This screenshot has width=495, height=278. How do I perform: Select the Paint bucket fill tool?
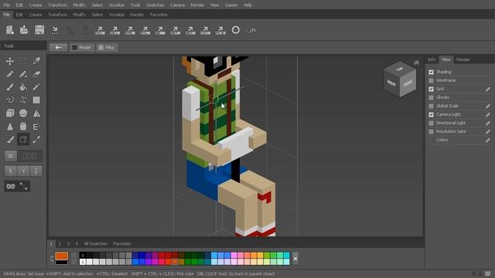22,87
